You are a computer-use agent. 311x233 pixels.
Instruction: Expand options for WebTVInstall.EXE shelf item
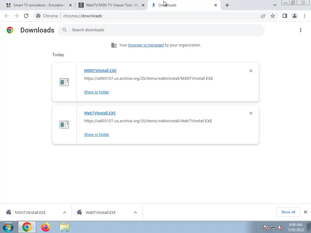(x=135, y=212)
